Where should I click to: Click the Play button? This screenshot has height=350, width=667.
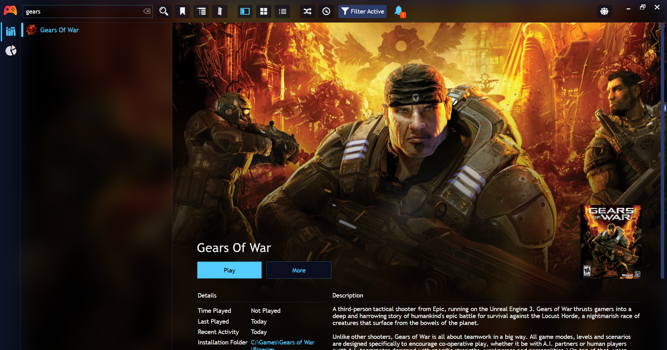(x=229, y=270)
